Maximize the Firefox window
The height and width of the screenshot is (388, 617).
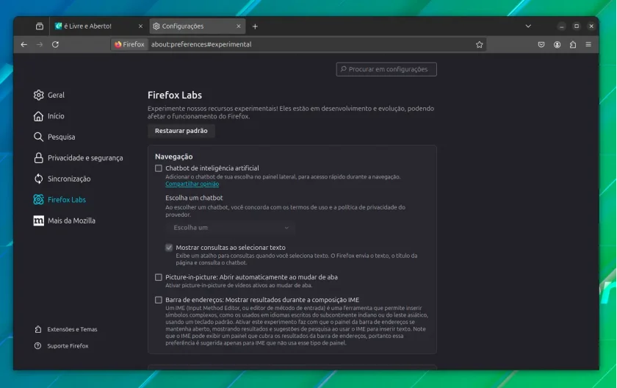577,26
